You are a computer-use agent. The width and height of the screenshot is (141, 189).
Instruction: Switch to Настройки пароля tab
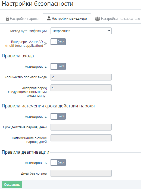(22, 19)
